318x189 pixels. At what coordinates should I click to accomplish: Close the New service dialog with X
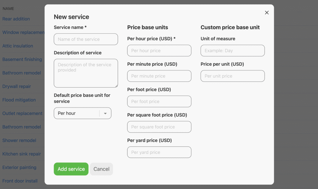266,13
